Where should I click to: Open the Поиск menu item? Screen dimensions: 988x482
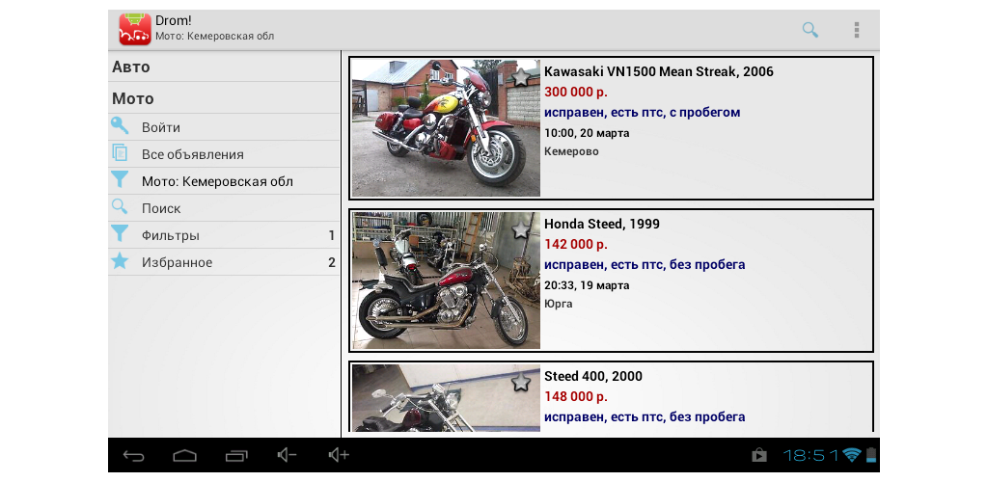point(224,208)
